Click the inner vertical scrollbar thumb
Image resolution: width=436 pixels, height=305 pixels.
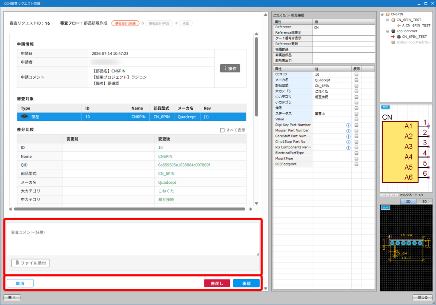pos(256,77)
